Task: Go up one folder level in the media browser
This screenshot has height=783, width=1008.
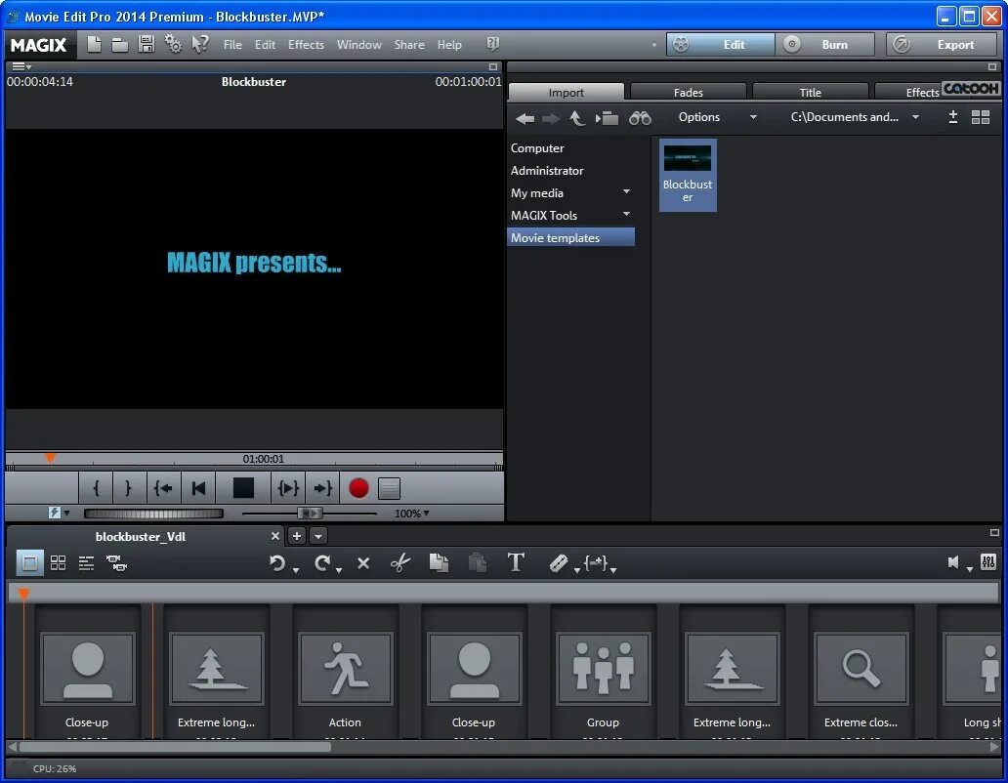Action: point(577,118)
